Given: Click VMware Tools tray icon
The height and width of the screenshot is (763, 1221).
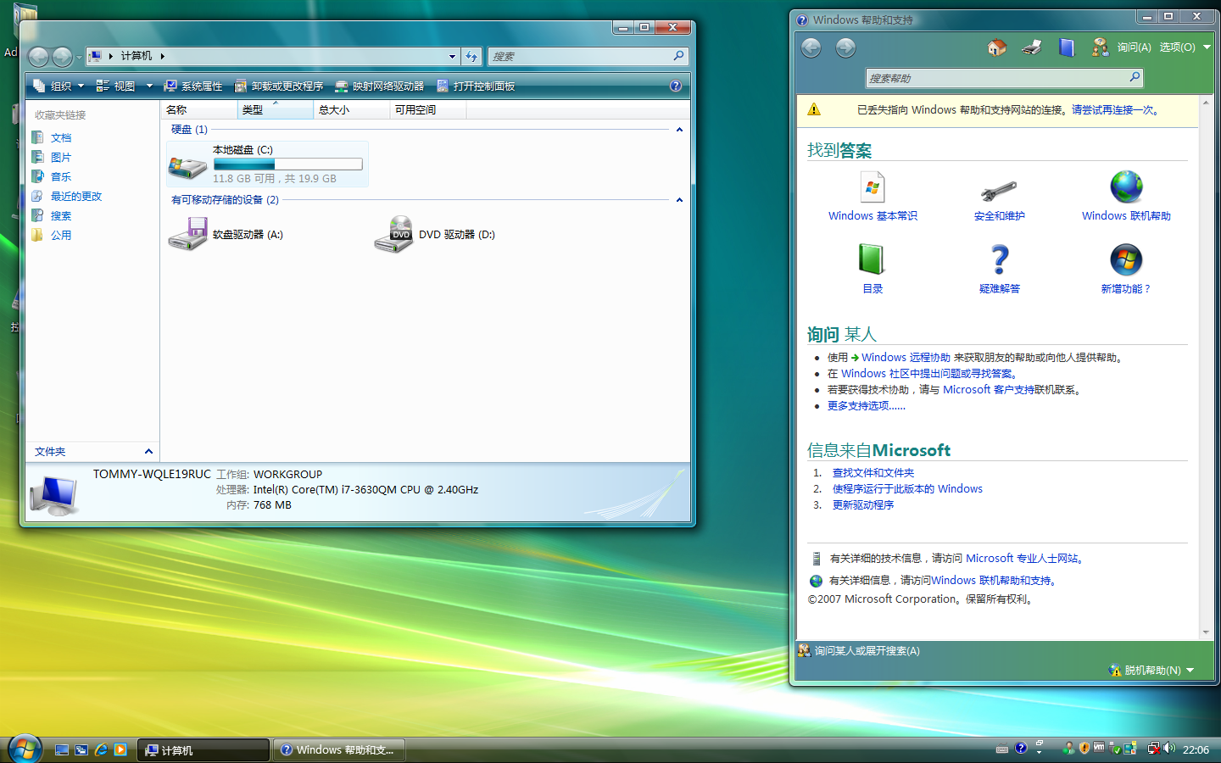Looking at the screenshot, I should click(x=1099, y=748).
